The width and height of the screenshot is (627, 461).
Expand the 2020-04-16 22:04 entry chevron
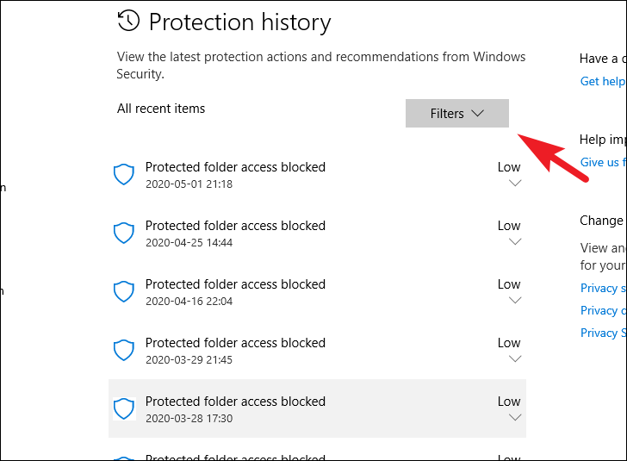pyautogui.click(x=515, y=301)
